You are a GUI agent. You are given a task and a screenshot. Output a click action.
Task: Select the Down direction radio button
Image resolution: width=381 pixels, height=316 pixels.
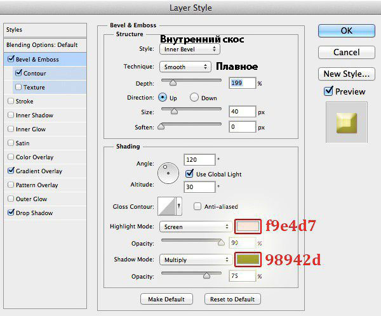[194, 97]
